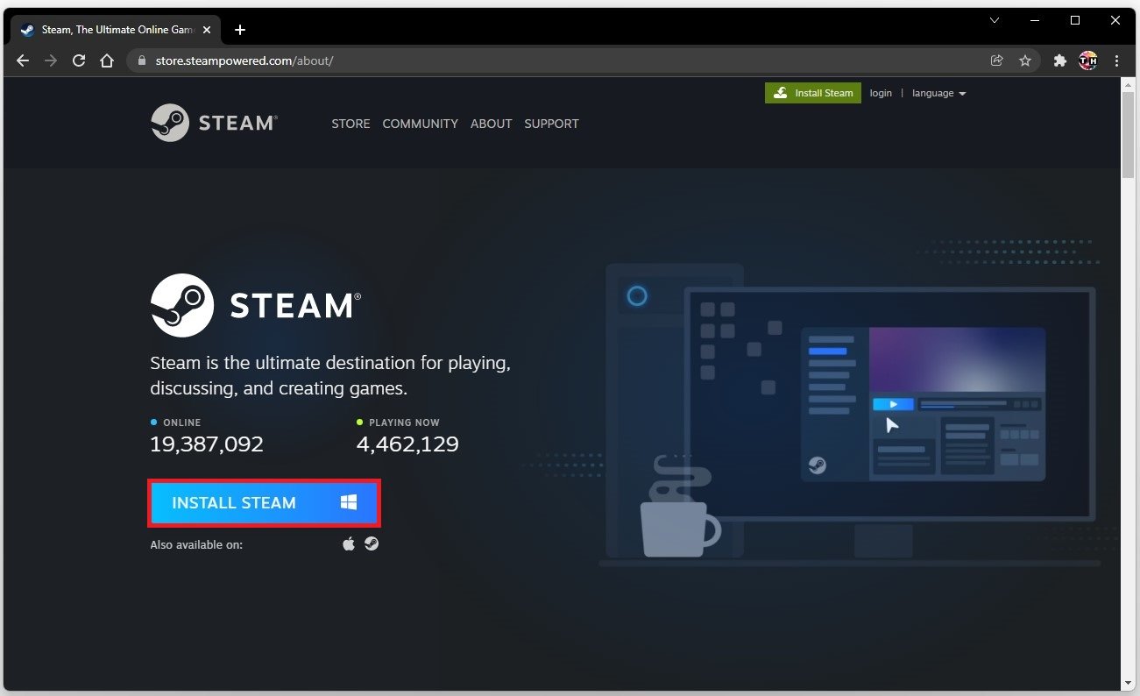This screenshot has height=696, width=1140.
Task: Click the vertical page scrollbar thumb
Action: pos(1129,136)
